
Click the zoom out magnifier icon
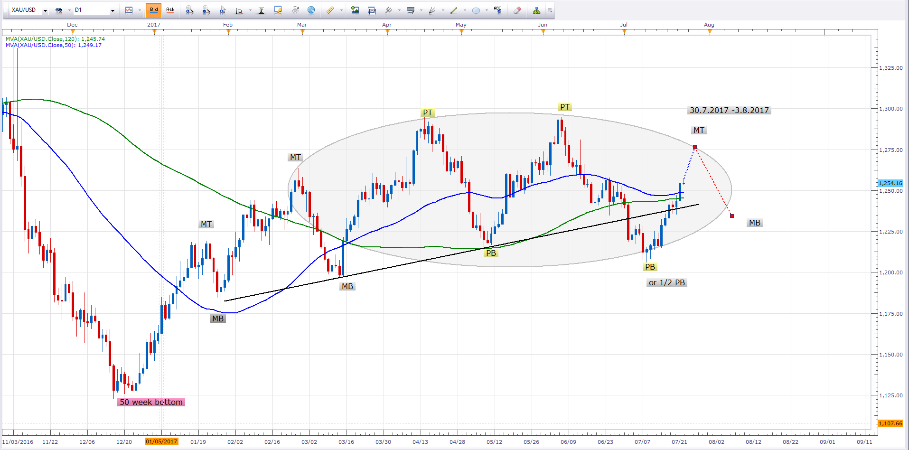tap(206, 10)
